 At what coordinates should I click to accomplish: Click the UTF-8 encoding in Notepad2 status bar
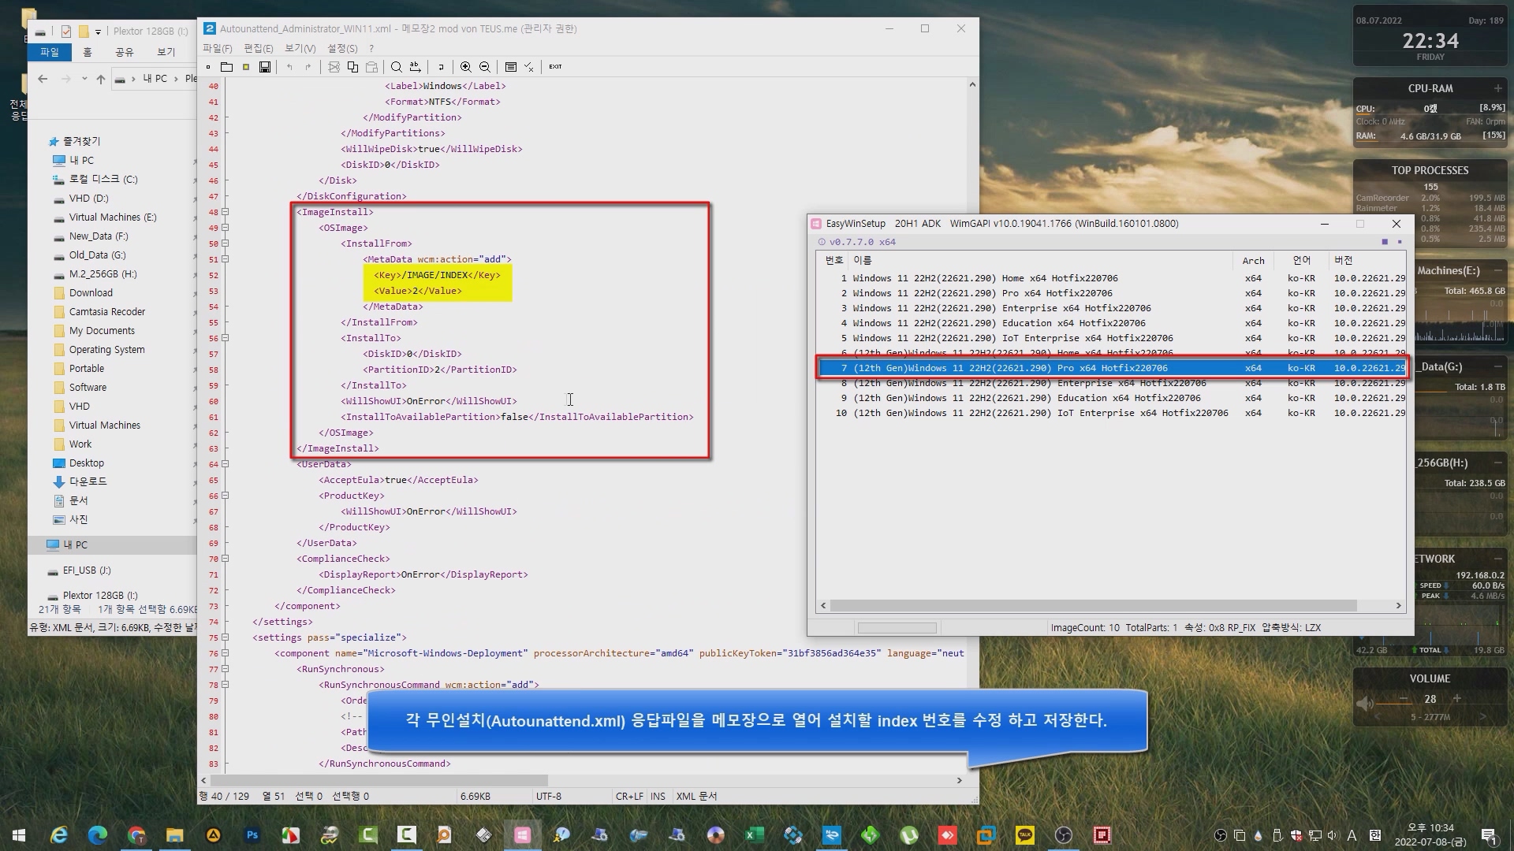coord(549,797)
